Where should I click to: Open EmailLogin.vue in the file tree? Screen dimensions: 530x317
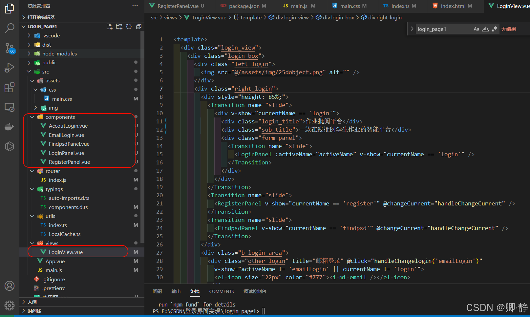pos(66,135)
